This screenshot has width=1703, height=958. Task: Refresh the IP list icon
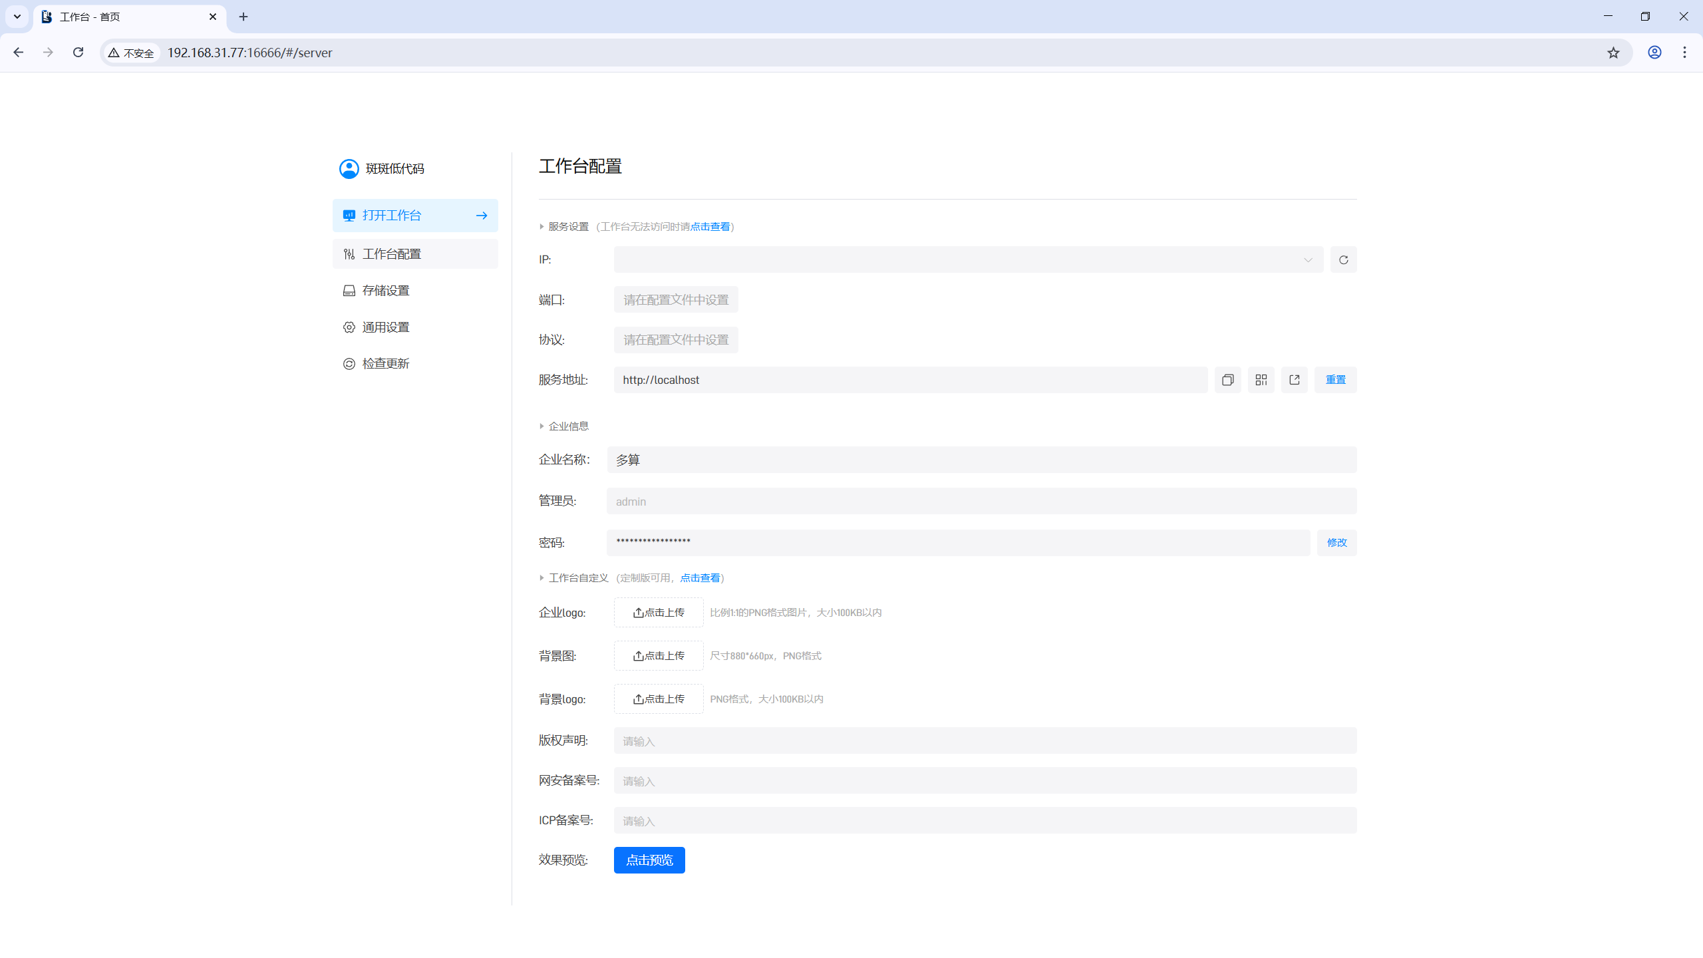(x=1343, y=259)
